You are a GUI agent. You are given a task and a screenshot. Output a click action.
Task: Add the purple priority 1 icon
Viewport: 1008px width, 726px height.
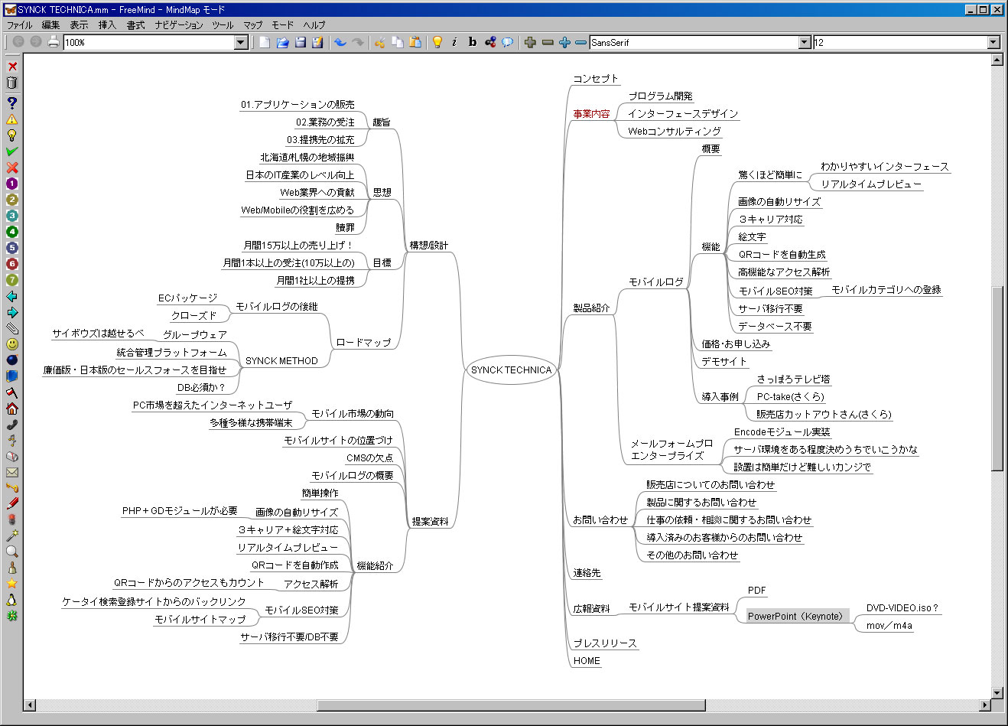(x=12, y=184)
